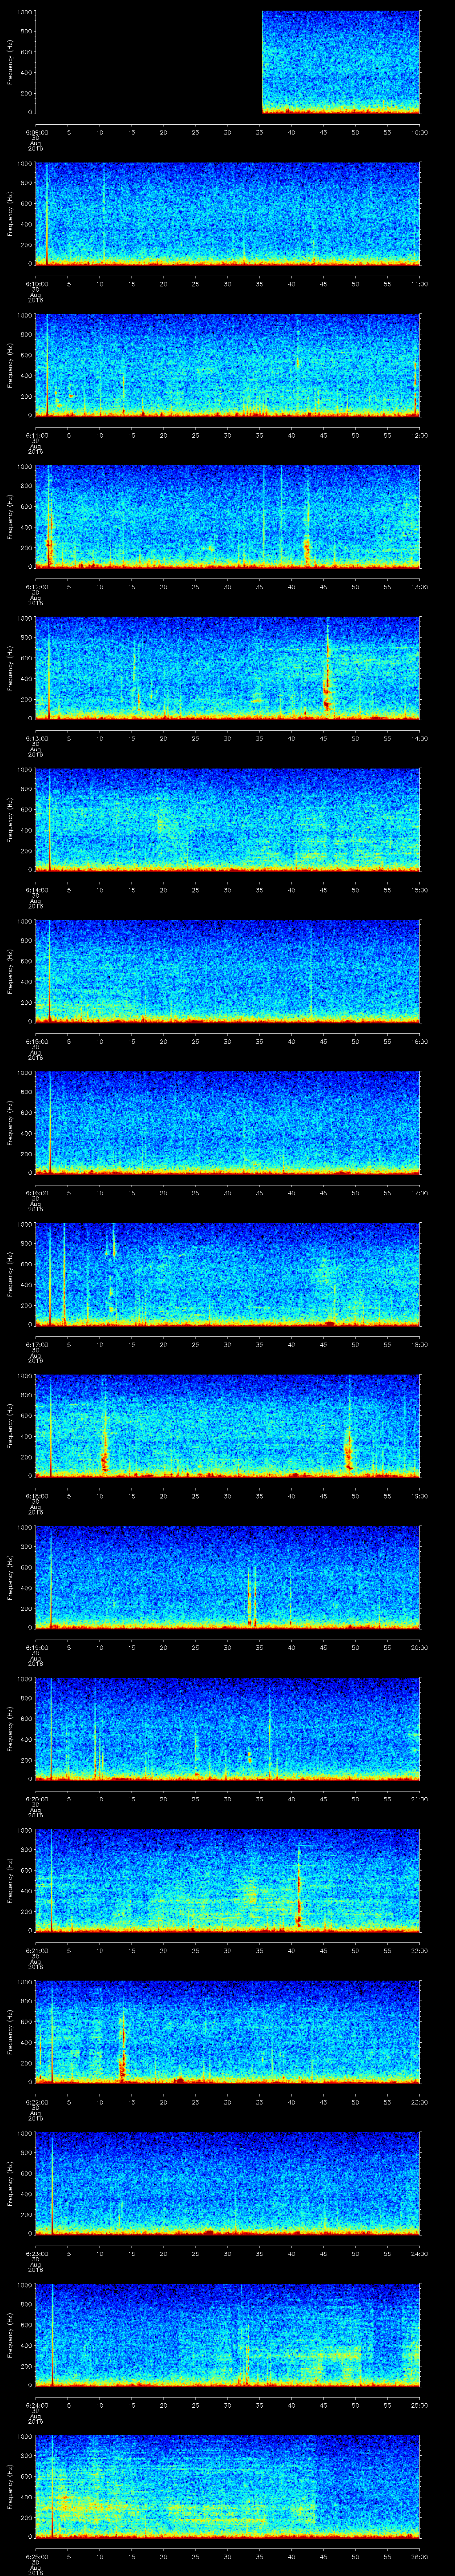Image resolution: width=455 pixels, height=2576 pixels.
Task: Select the 6:10:00 time axis label
Action: 36,284
